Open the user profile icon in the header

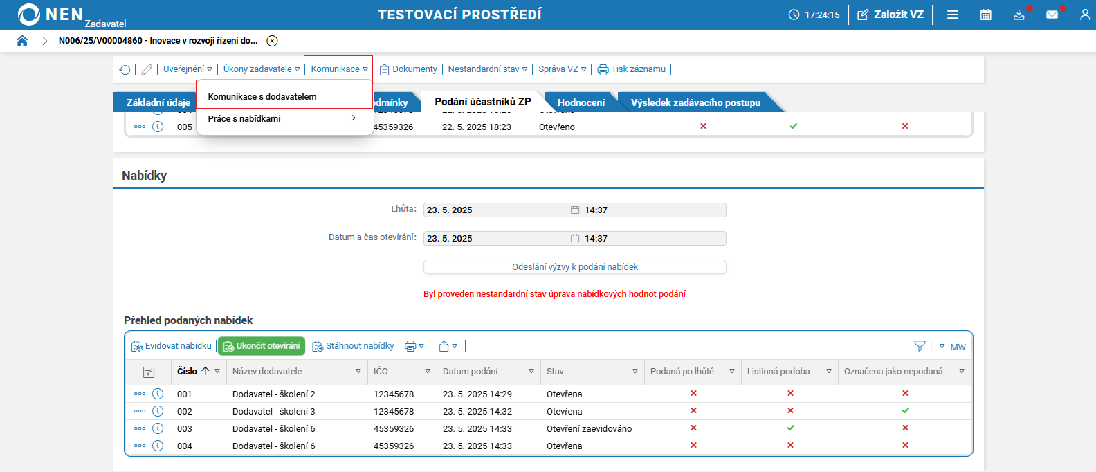pyautogui.click(x=1085, y=15)
